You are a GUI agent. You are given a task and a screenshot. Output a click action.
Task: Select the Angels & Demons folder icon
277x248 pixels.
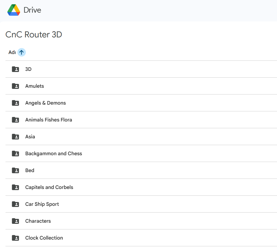pos(15,103)
